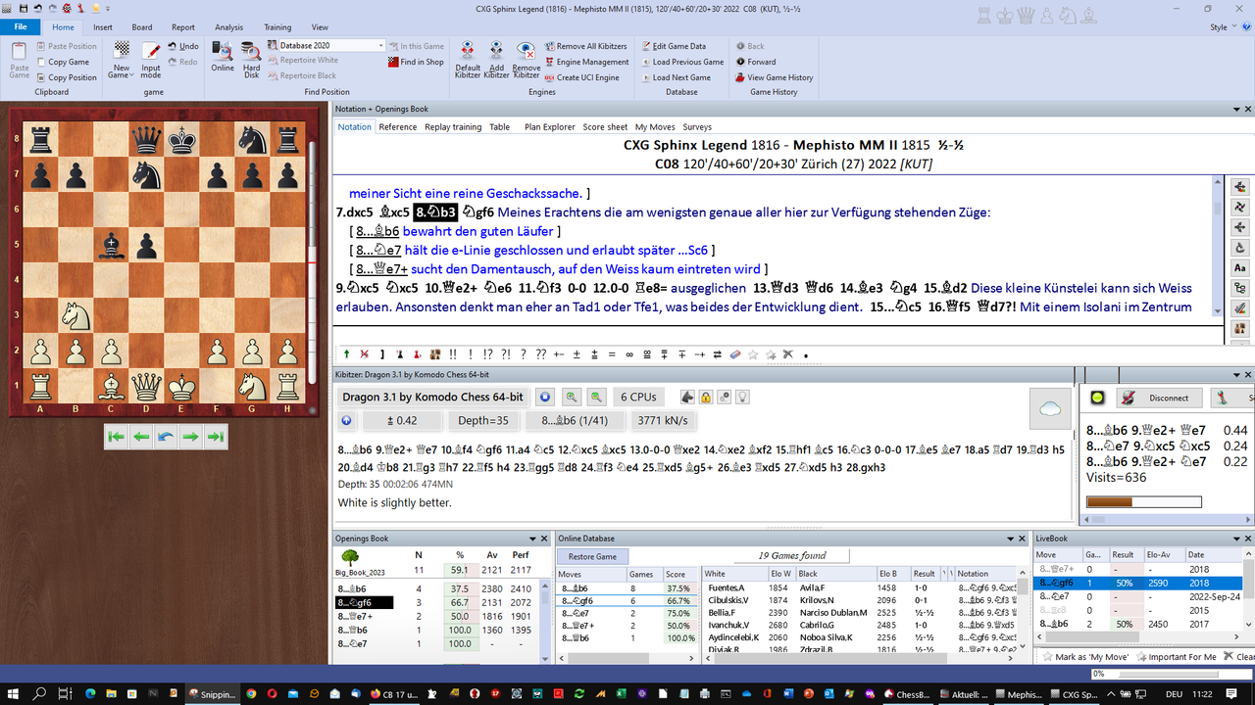1255x705 pixels.
Task: Decrease engine lines with minus magnifier
Action: pos(596,397)
